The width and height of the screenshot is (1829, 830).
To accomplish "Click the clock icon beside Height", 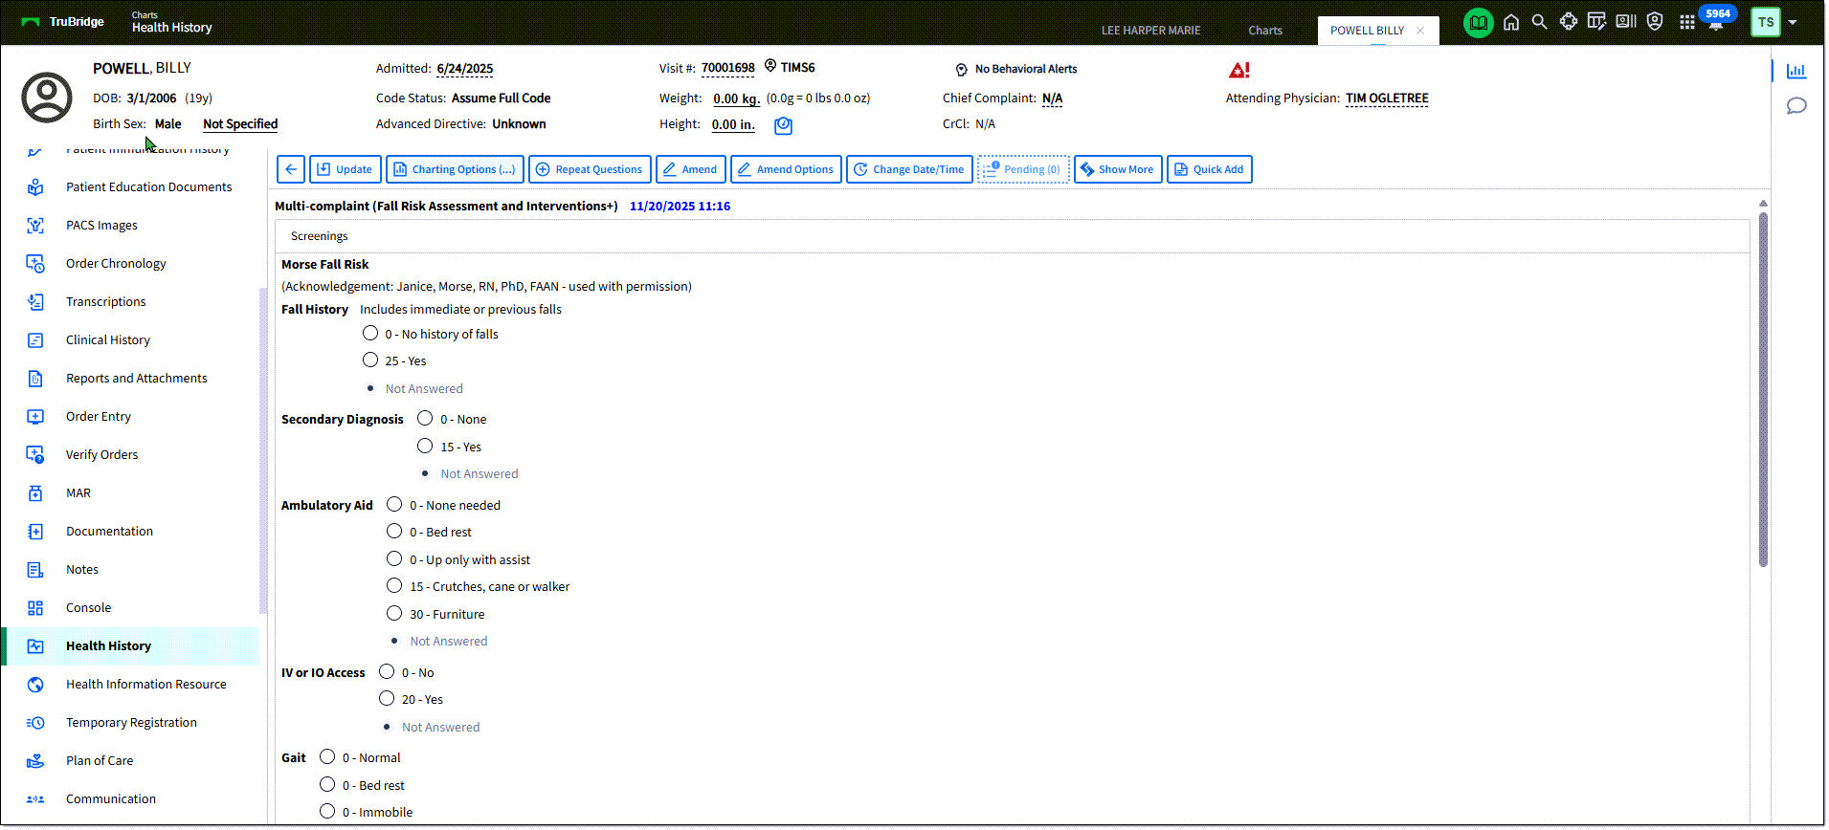I will pos(783,125).
